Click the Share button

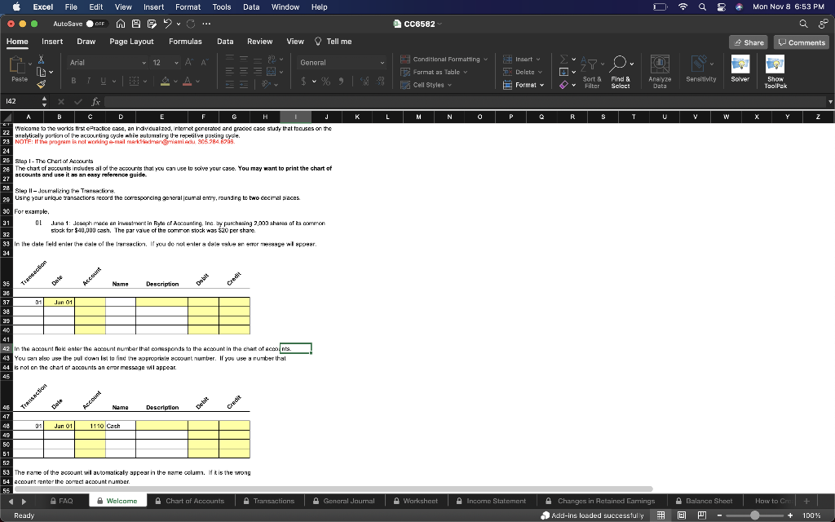748,41
